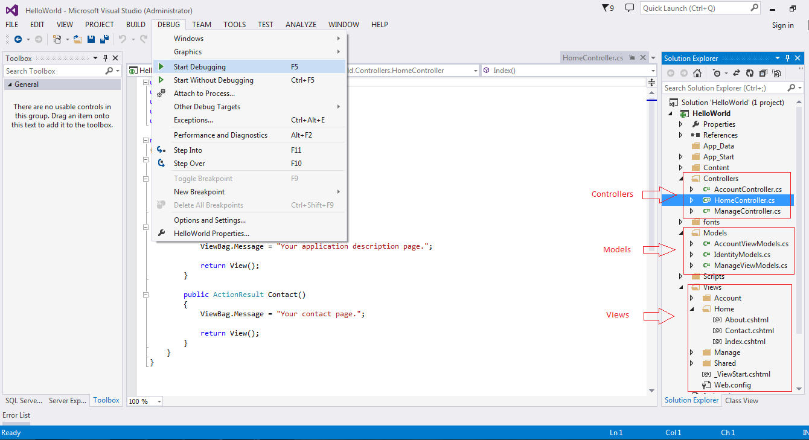Click the New Project toolbar icon

57,39
